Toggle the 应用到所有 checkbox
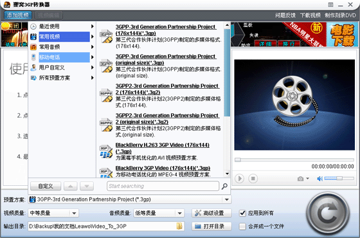 pos(242,213)
